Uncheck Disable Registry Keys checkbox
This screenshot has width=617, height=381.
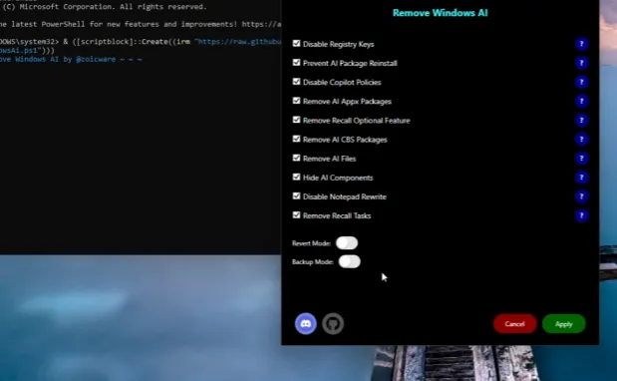pyautogui.click(x=296, y=43)
